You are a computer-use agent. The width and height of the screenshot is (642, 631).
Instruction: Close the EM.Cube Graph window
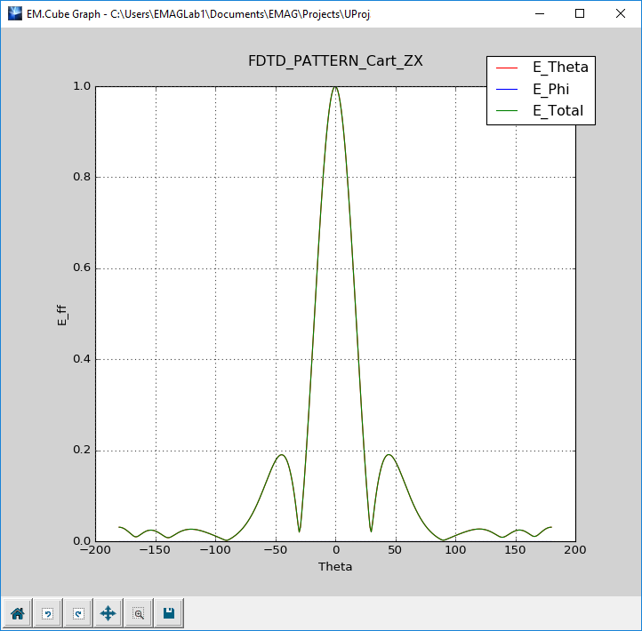621,14
